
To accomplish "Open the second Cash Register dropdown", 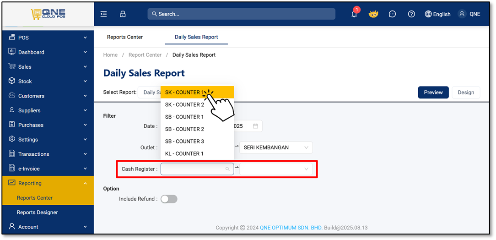I will tap(276, 169).
